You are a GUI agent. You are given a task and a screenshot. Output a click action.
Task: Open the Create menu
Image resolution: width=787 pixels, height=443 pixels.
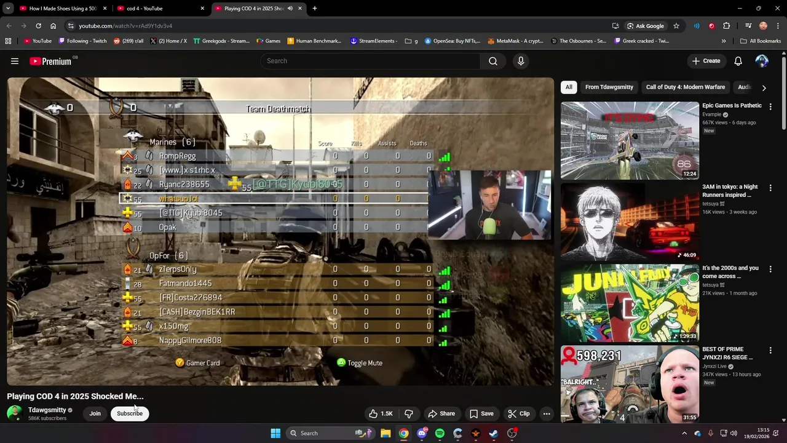706,61
